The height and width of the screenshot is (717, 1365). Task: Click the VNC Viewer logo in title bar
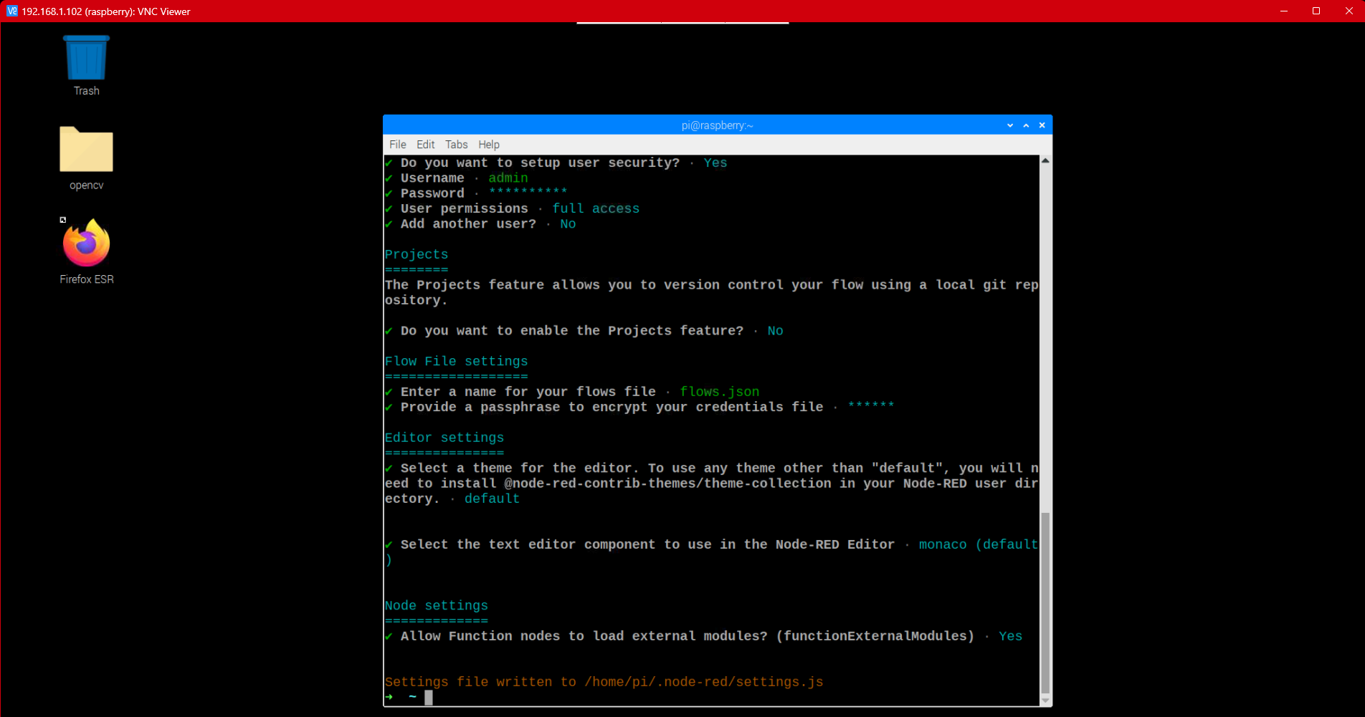(11, 11)
